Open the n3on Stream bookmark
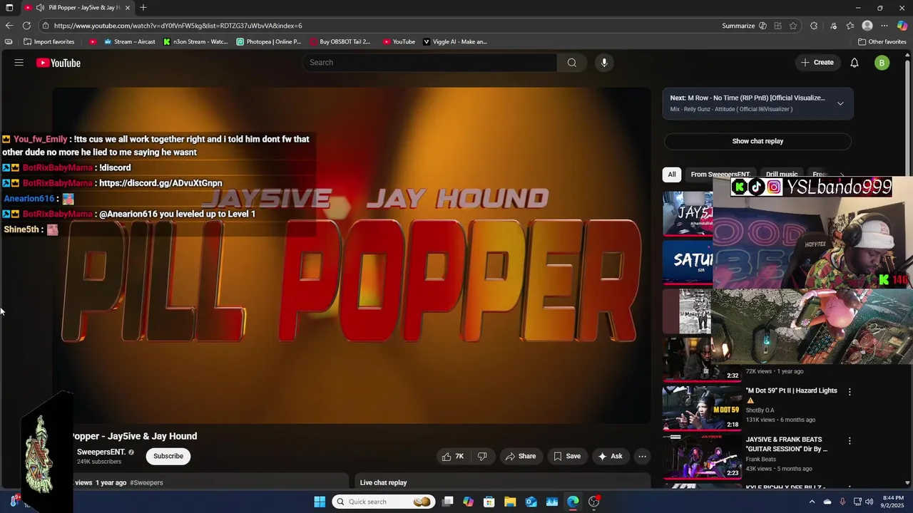Screen dimensions: 913x513 (x=195, y=41)
